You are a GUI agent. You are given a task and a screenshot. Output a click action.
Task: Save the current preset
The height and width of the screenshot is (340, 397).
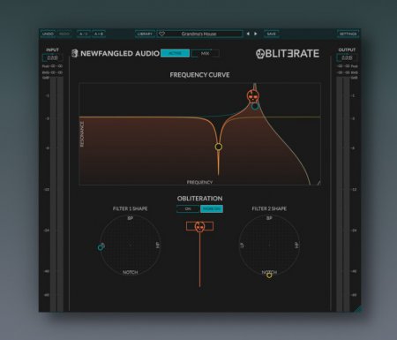[x=271, y=34]
